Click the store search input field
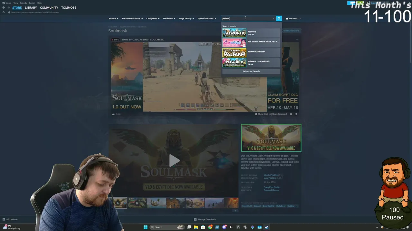Image resolution: width=412 pixels, height=231 pixels. coord(247,18)
